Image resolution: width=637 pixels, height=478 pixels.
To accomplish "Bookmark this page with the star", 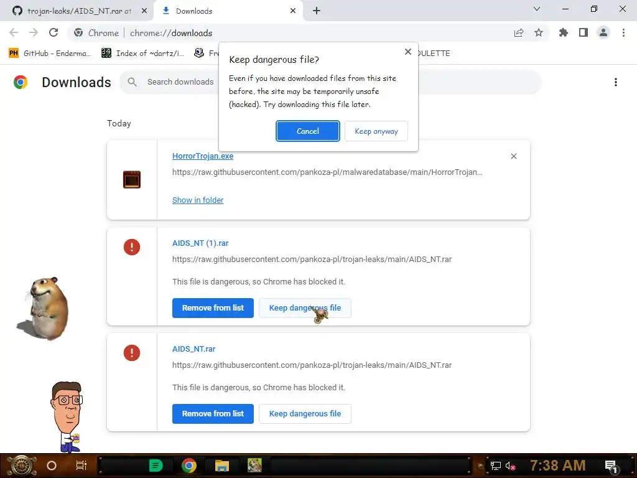I will pyautogui.click(x=539, y=32).
